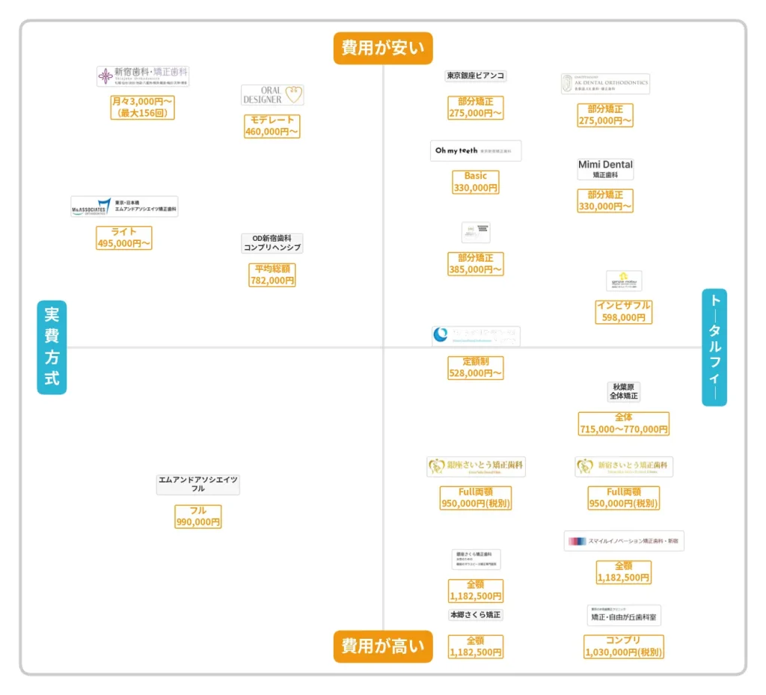
Task: Click the 新宿歯科・矯正歯科 clinic logo
Action: pyautogui.click(x=142, y=76)
